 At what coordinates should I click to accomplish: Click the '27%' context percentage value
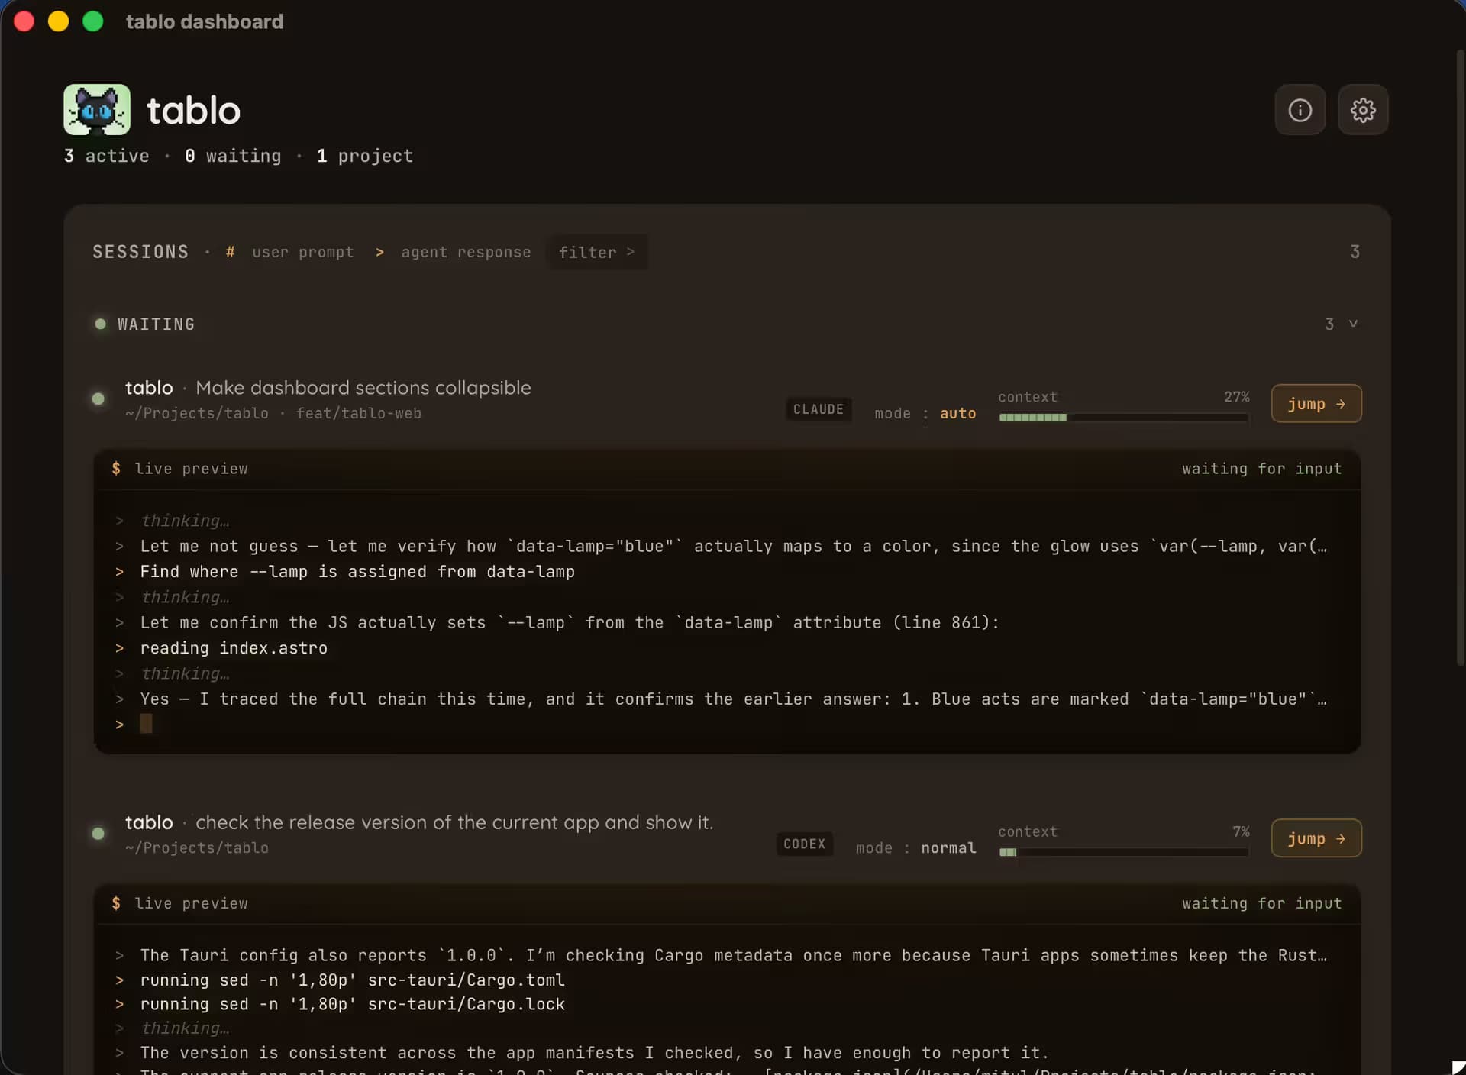(x=1237, y=397)
